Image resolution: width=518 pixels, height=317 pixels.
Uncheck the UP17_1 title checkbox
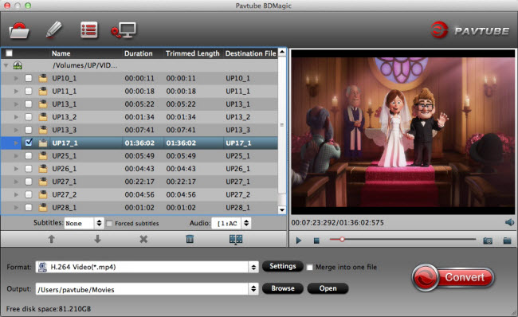(29, 143)
